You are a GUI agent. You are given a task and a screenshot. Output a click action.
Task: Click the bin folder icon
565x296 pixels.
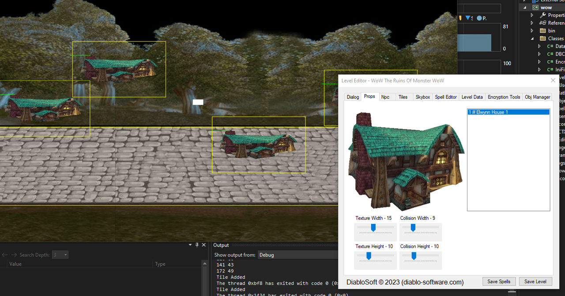543,31
